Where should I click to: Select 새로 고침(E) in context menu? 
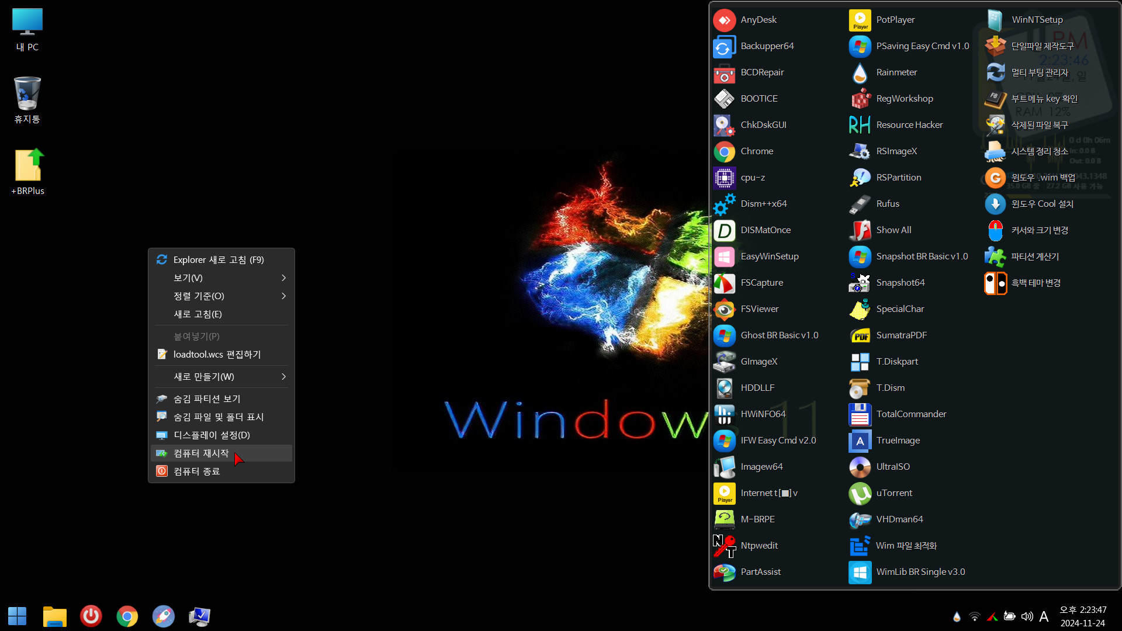coord(221,314)
